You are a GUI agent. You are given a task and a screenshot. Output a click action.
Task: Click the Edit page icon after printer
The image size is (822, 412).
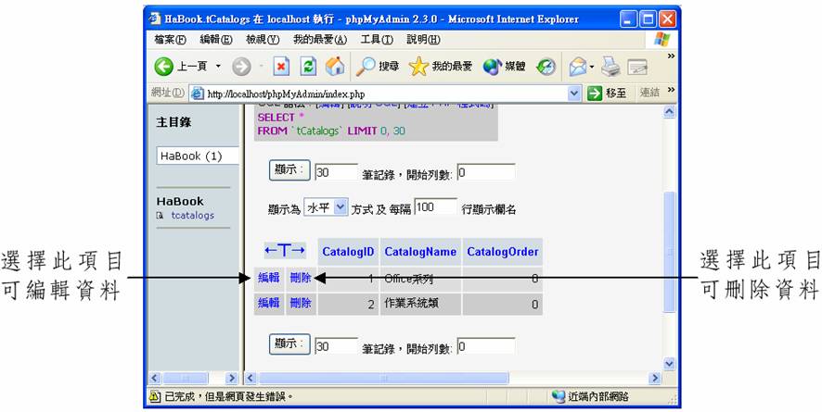tap(637, 67)
